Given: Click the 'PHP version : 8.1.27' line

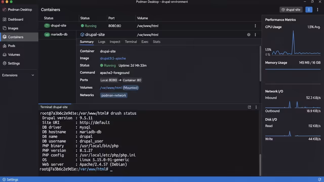Looking at the screenshot, I should pos(67,151).
